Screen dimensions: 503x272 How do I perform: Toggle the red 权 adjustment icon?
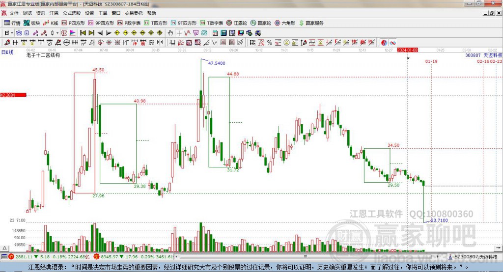(x=64, y=33)
